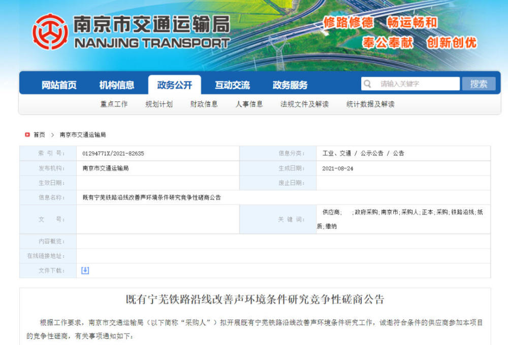Viewport: 508px width, 345px height.
Task: Select the 政务公开 tab
Action: [175, 85]
